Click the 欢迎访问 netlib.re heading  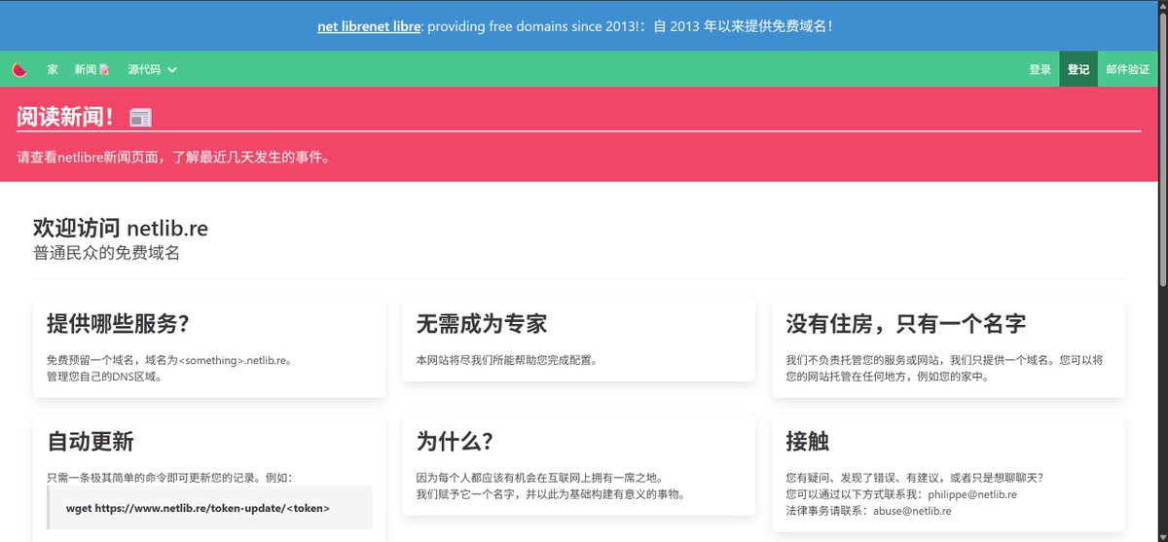[120, 229]
